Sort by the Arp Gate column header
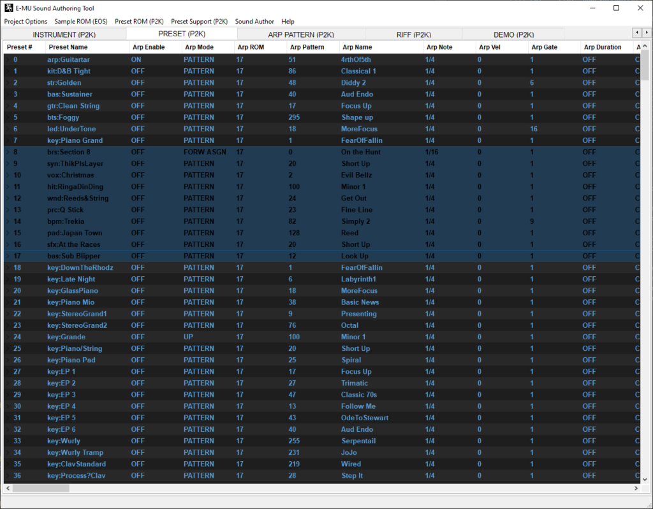 pyautogui.click(x=554, y=47)
